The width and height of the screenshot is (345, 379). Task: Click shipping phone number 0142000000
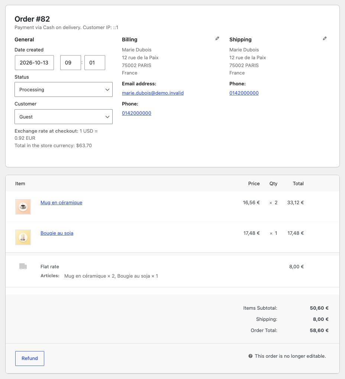[x=244, y=93]
